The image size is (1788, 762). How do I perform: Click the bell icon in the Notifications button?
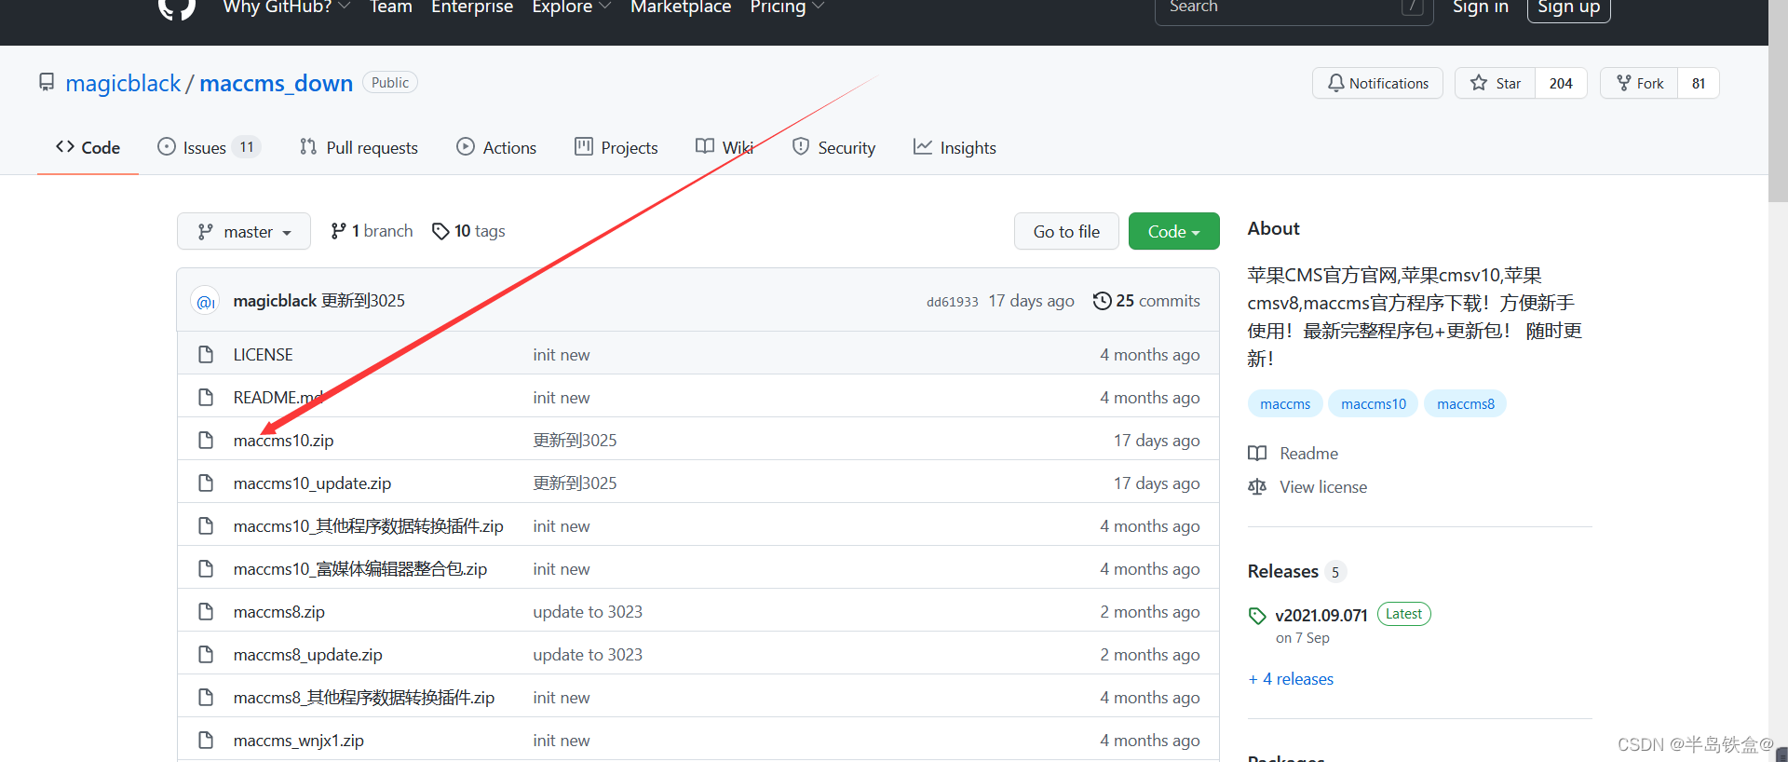[x=1336, y=83]
